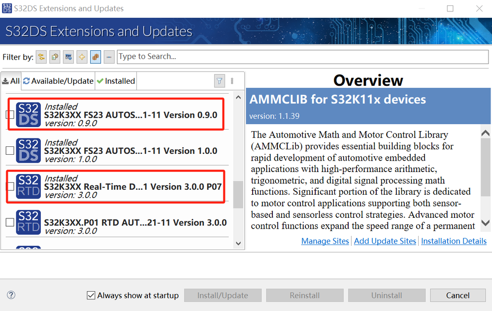Viewport: 492px width, 311px height.
Task: Click the S32 RTD icon for S32K3XX.P01 RTD
Action: 28,222
